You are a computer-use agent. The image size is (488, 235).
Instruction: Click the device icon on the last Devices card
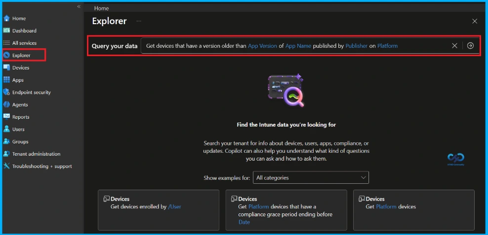tap(362, 199)
